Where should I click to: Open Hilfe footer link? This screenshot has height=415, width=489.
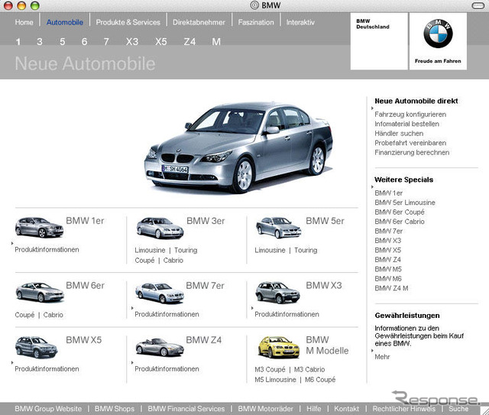pyautogui.click(x=314, y=409)
